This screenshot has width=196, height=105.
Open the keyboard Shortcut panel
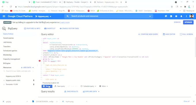coord(50,28)
